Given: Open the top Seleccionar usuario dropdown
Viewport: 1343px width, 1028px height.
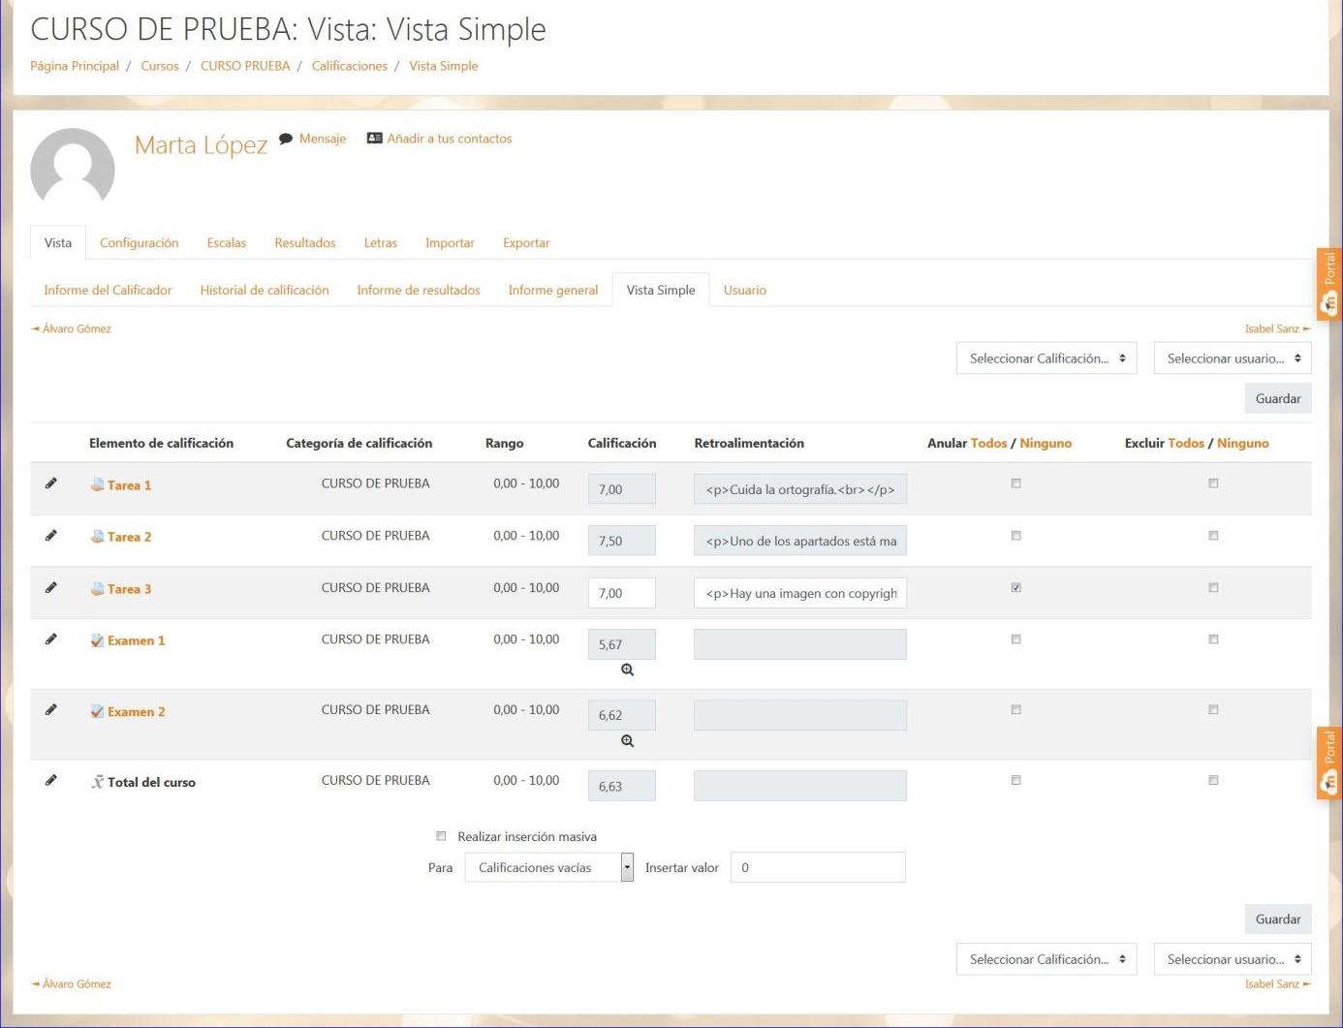Looking at the screenshot, I should 1232,358.
